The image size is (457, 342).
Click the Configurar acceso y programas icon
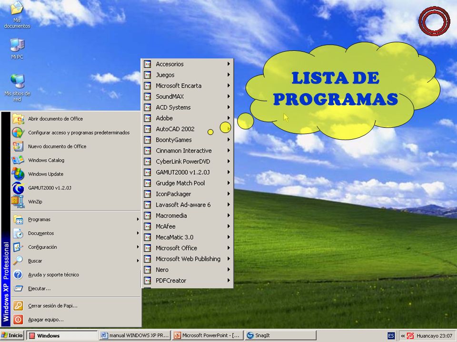[x=18, y=133]
